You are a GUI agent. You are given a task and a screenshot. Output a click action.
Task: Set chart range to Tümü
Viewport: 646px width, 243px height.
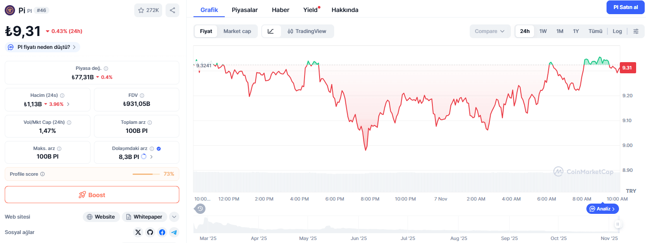pyautogui.click(x=595, y=31)
